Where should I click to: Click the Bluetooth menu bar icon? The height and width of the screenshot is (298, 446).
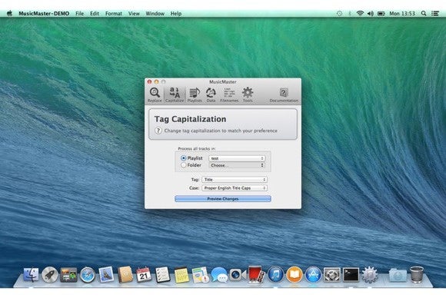pyautogui.click(x=350, y=13)
